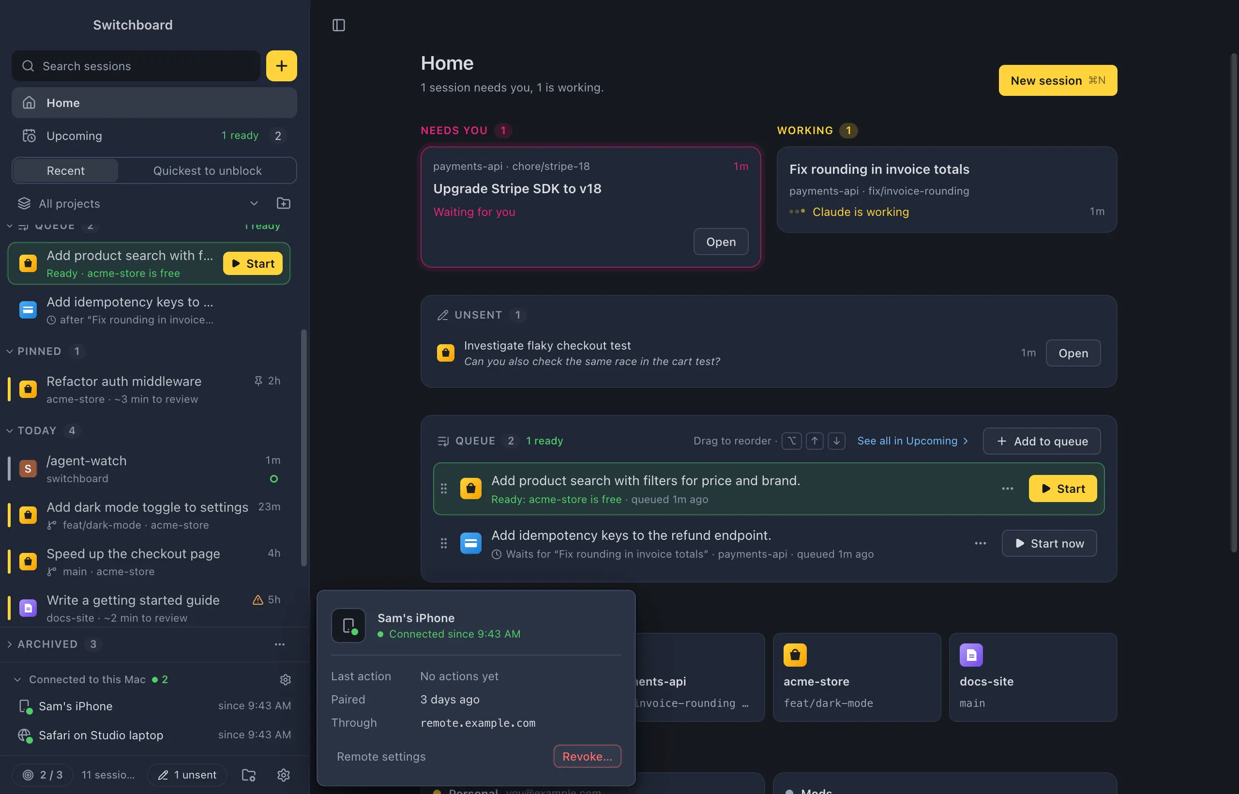This screenshot has width=1239, height=794.
Task: Collapse the Pinned section
Action: point(10,351)
